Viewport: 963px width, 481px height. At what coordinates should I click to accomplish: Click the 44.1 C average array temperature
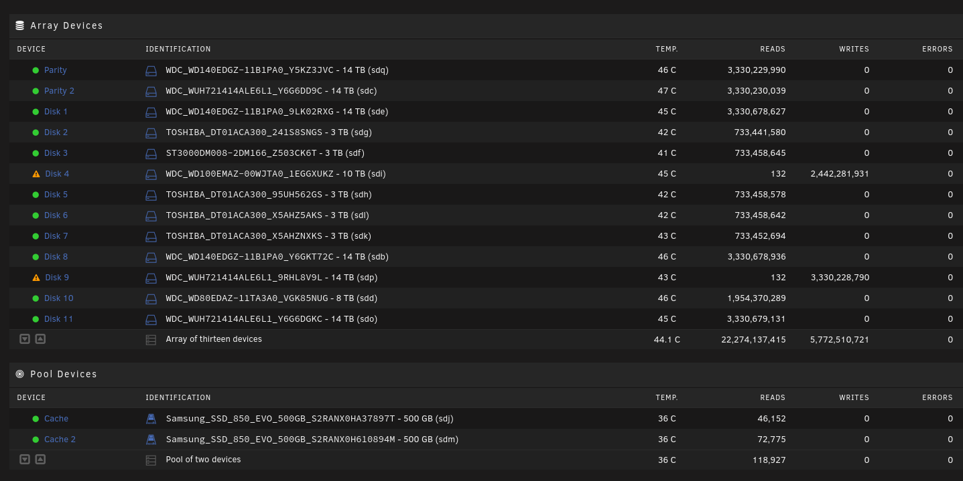point(667,340)
